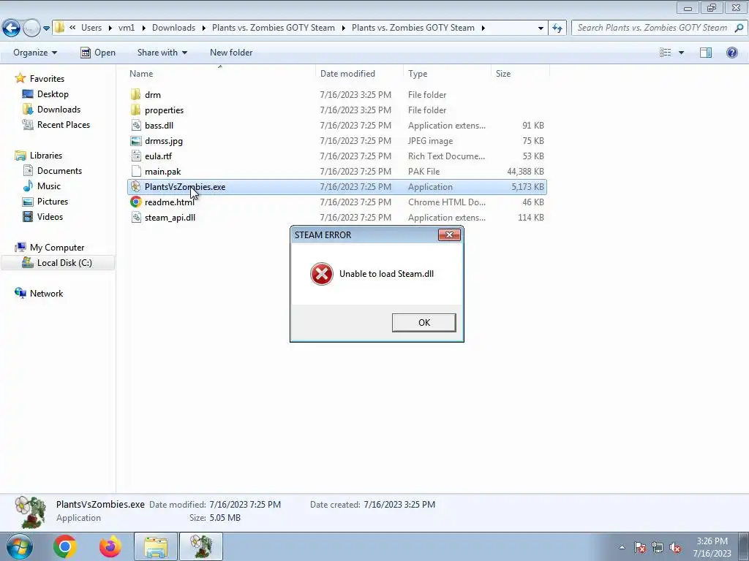
Task: Close the STEAM ERROR dialog
Action: pyautogui.click(x=449, y=234)
